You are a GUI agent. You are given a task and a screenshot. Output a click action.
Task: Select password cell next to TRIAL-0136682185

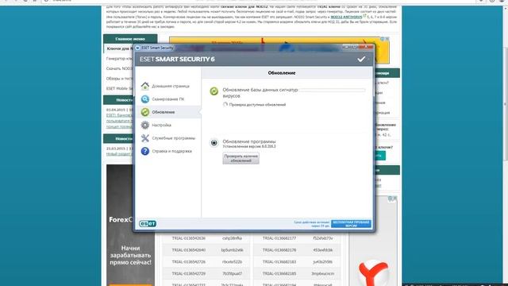tap(323, 273)
